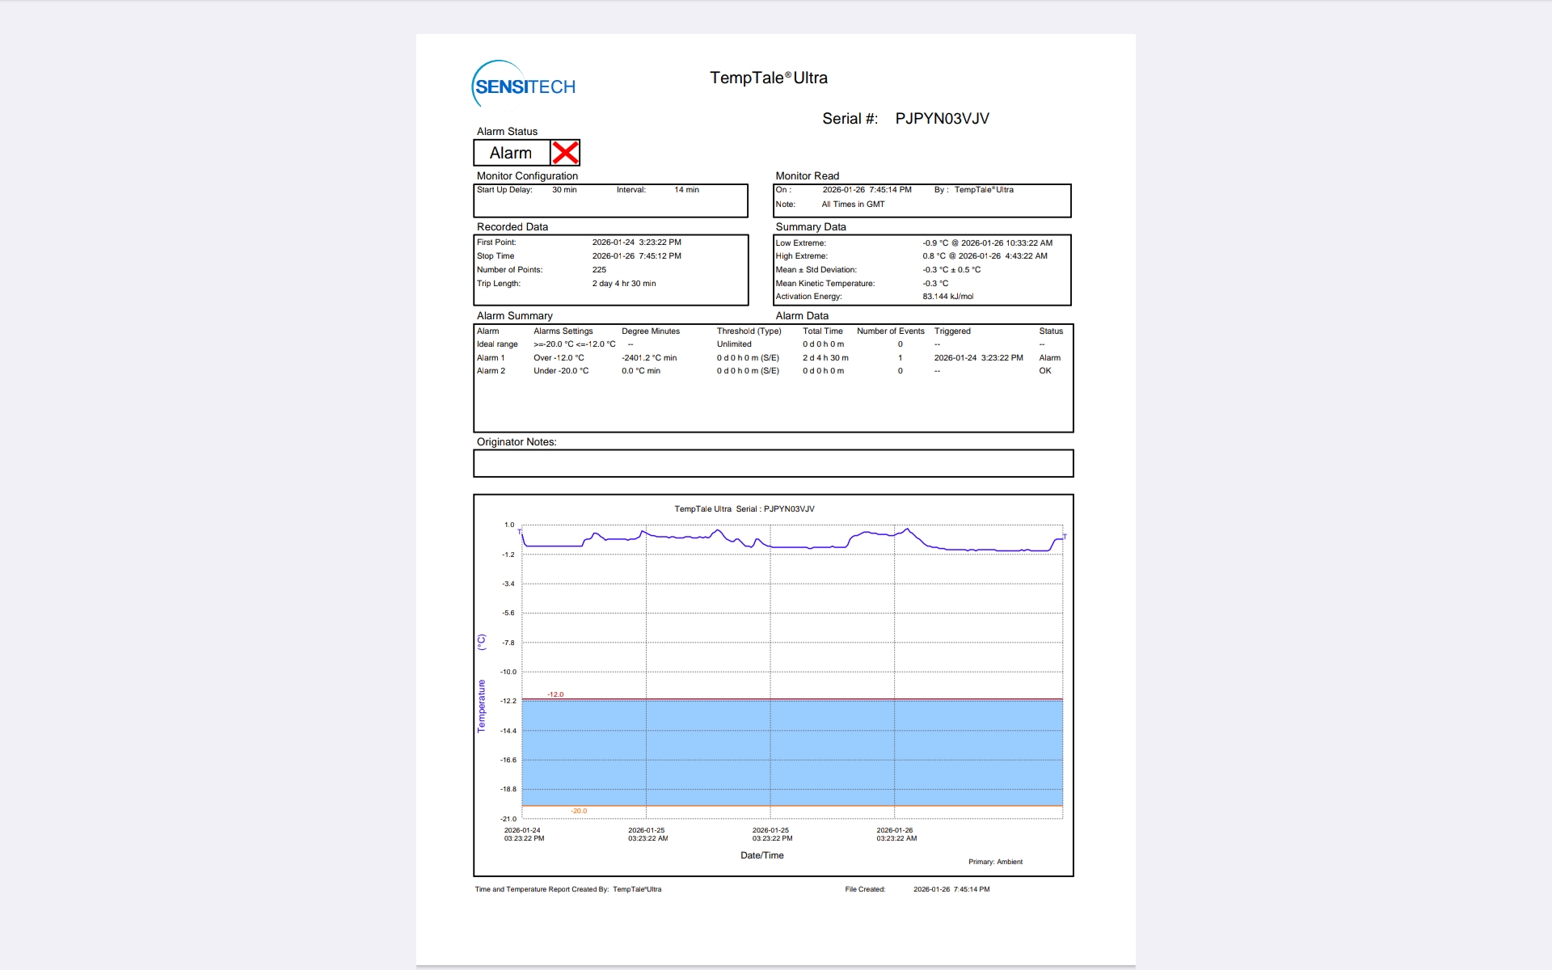Click the Sensitech logo
The image size is (1552, 970).
pyautogui.click(x=524, y=85)
